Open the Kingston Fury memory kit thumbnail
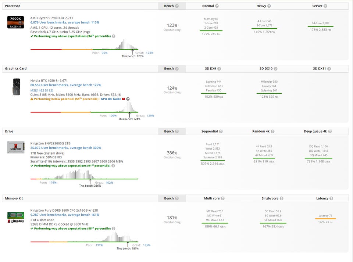Image resolution: width=353 pixels, height=262 pixels. coord(15,217)
